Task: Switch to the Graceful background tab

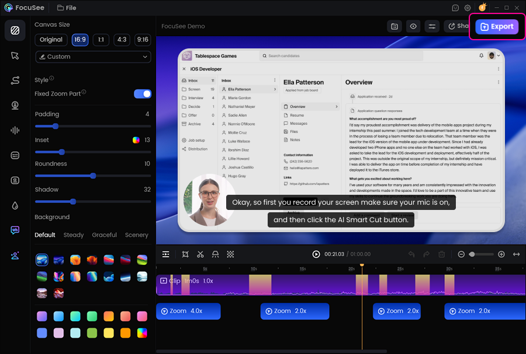Action: (104, 235)
